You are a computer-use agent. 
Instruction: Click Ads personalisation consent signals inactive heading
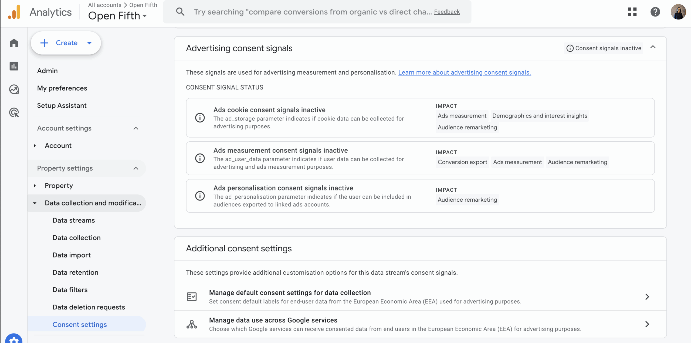click(283, 188)
